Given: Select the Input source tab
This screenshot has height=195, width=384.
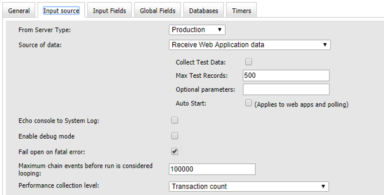Looking at the screenshot, I should (x=61, y=11).
